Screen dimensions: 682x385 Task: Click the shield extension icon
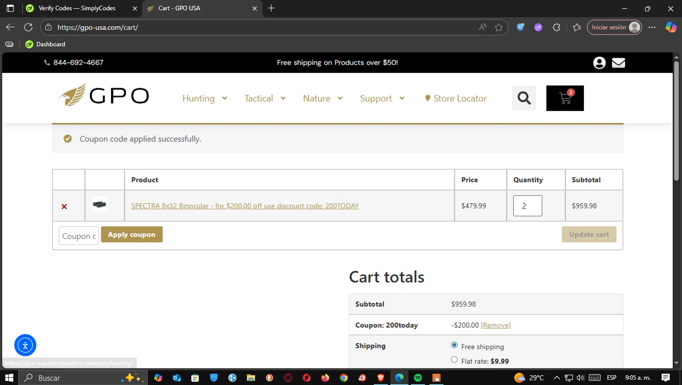[x=521, y=27]
